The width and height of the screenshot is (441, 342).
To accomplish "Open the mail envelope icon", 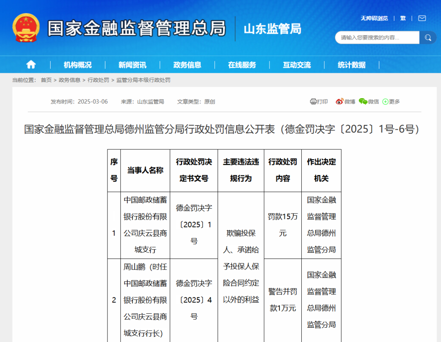I will tap(422, 18).
